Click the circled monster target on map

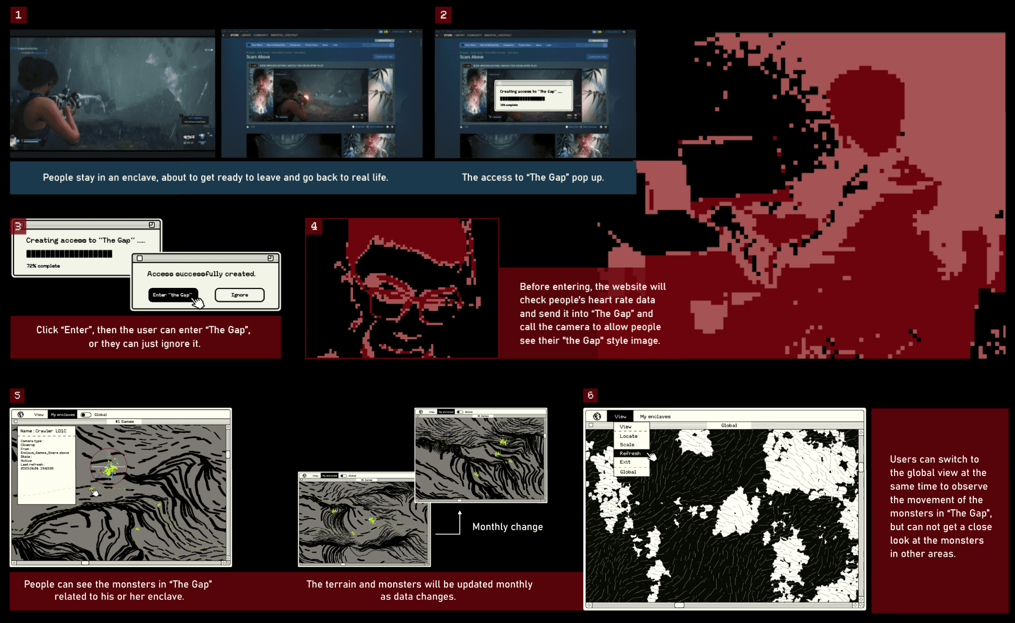109,467
